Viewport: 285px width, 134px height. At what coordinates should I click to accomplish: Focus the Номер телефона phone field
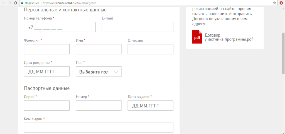[60, 27]
